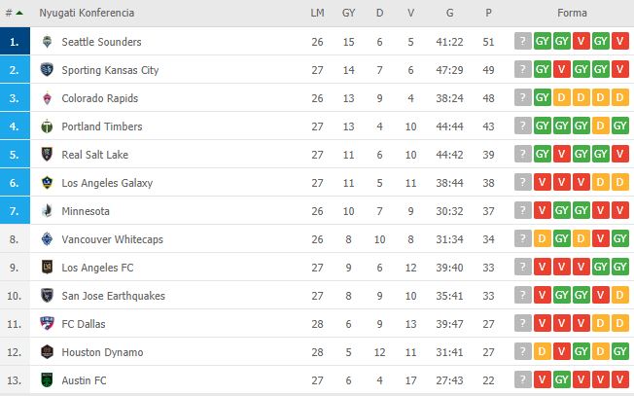The width and height of the screenshot is (634, 396).
Task: Sort standings by the GY wins column
Action: [x=348, y=13]
